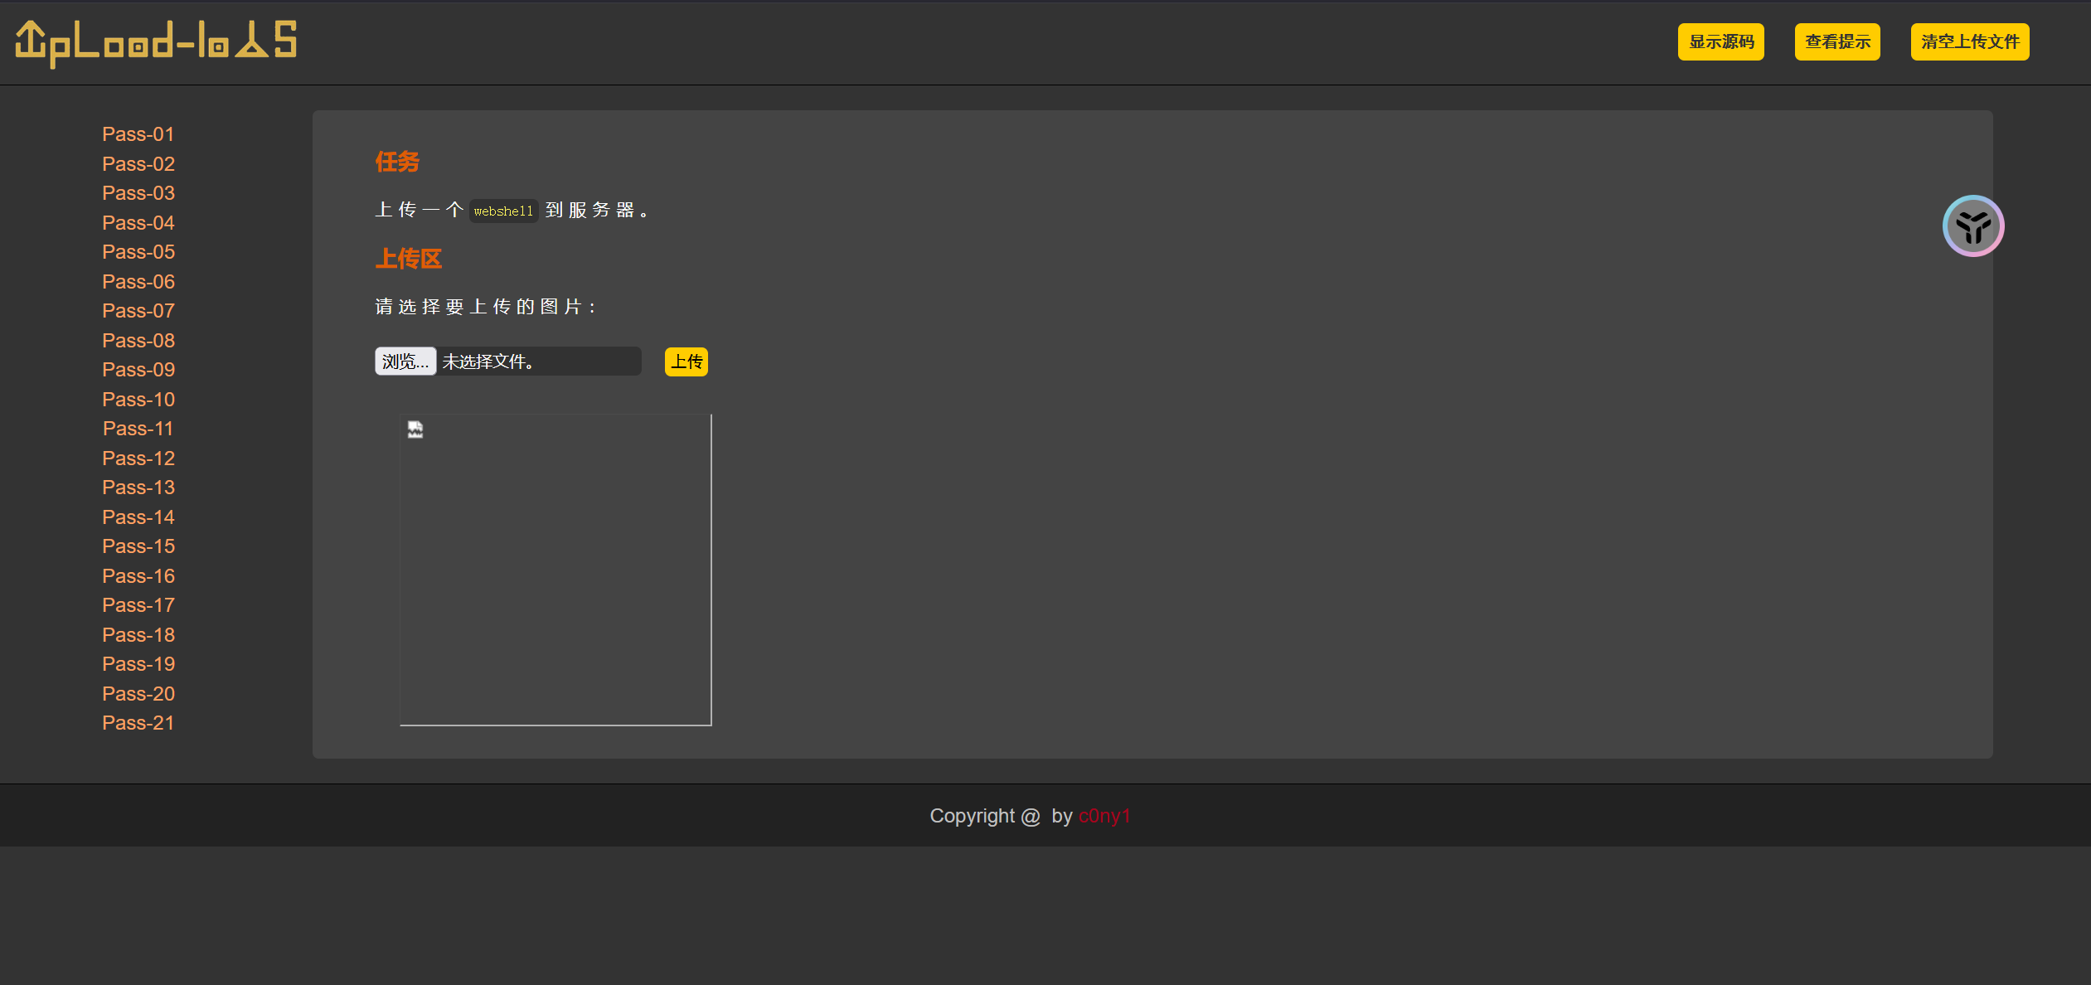The image size is (2091, 985).
Task: Open Pass-01 in the sidebar
Action: pos(138,134)
